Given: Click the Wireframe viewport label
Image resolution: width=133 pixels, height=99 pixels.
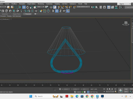Looking at the screenshot, I should click(6, 19).
